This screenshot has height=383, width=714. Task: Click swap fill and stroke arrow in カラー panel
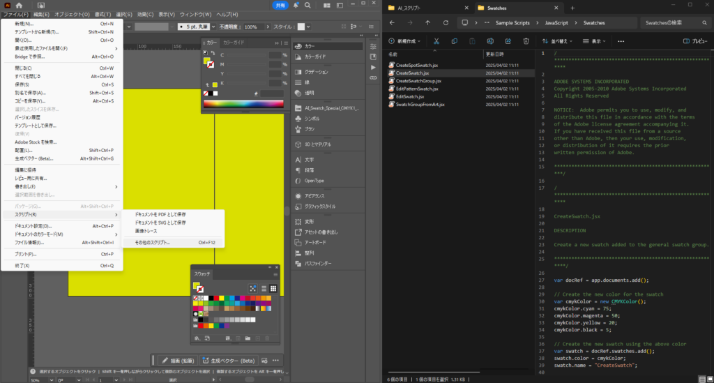213,53
